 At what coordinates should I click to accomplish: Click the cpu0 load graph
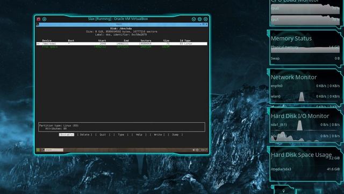[305, 9]
